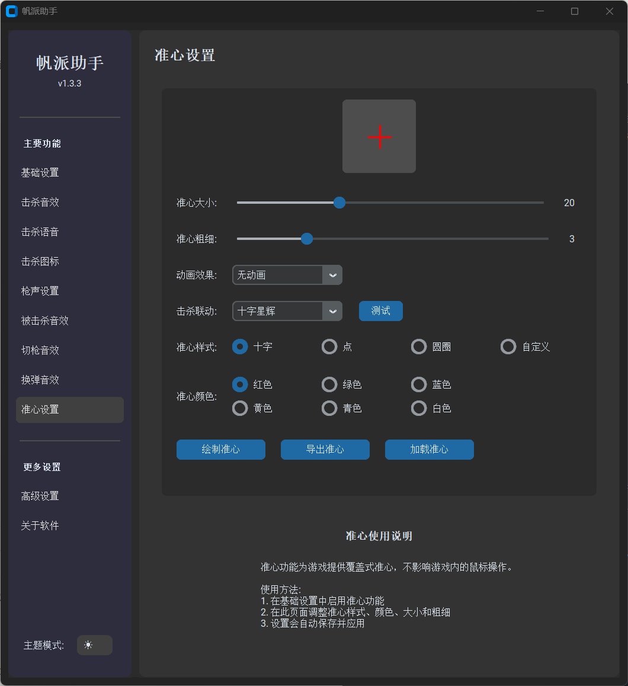
Task: Click the red crosshair preview box
Action: pyautogui.click(x=379, y=136)
